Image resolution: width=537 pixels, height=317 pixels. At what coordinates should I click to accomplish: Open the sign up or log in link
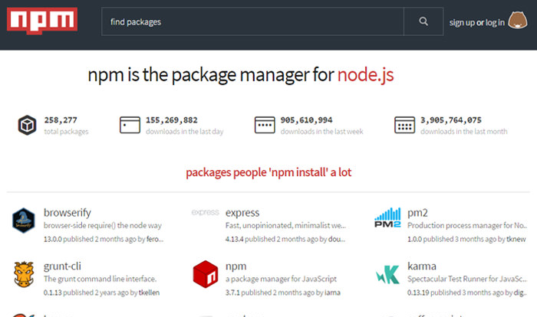click(476, 22)
